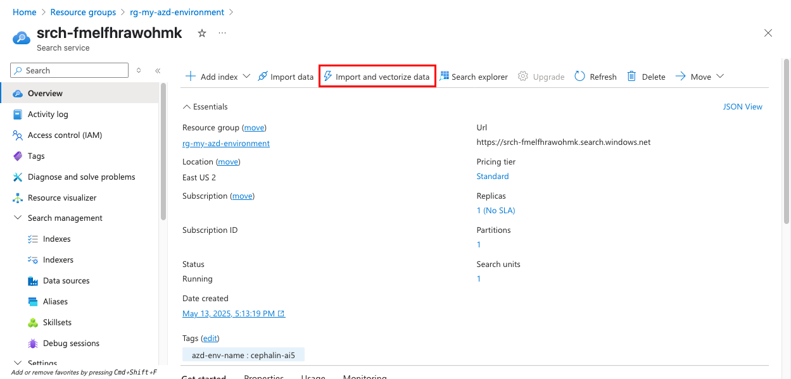Click the edit link next to Tags

pyautogui.click(x=210, y=339)
